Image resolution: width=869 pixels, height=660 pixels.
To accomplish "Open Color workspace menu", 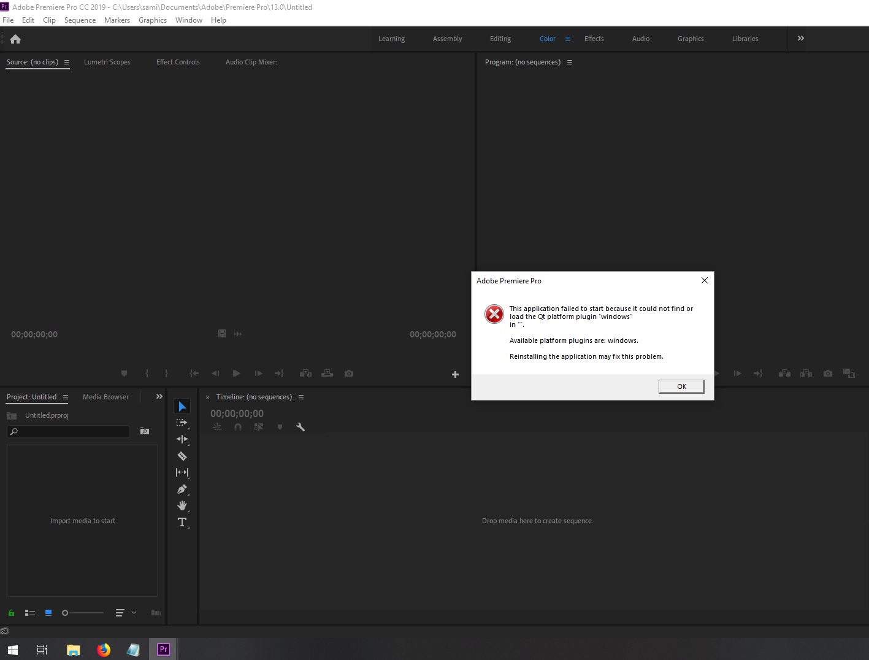I will tap(568, 39).
